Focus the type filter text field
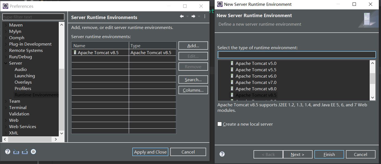The image size is (381, 164). coord(33,17)
